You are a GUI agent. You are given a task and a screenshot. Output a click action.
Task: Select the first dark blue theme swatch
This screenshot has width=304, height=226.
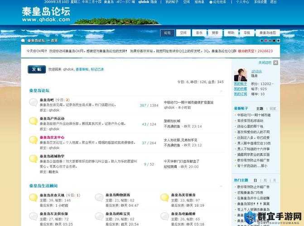point(262,41)
